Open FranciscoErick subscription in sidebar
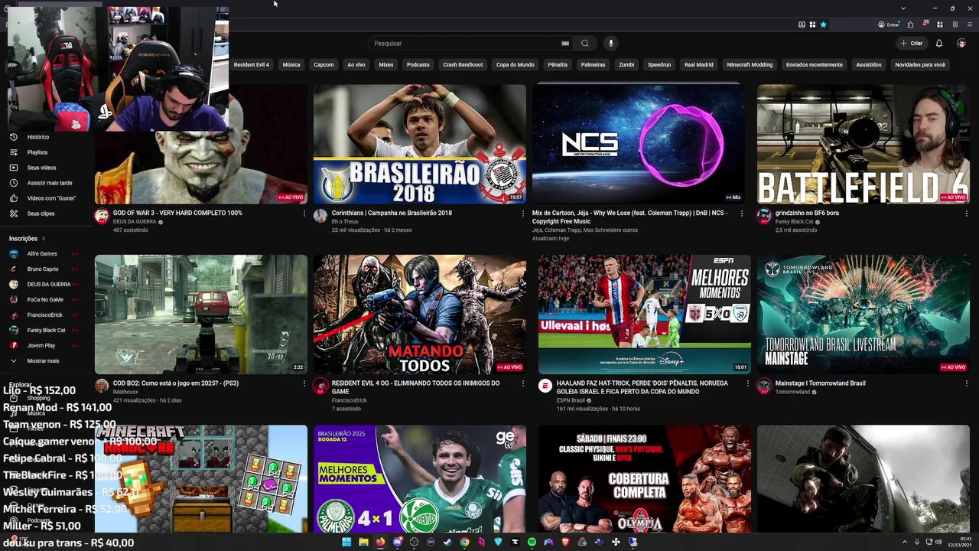Viewport: 979px width, 551px height. click(x=45, y=315)
